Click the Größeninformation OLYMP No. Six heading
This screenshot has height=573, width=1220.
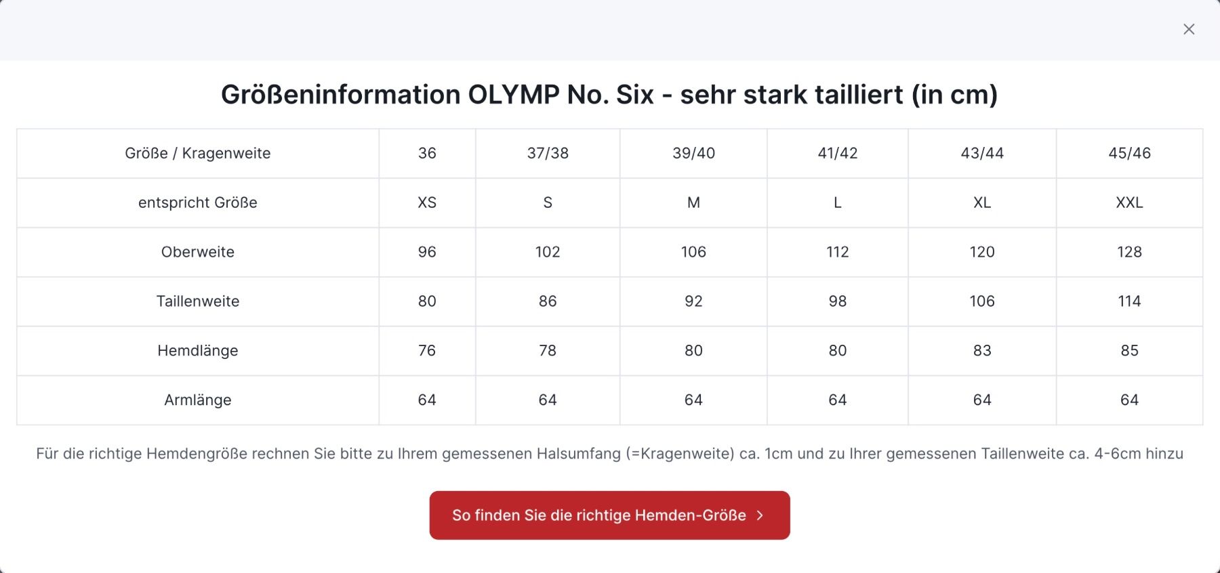(x=609, y=94)
